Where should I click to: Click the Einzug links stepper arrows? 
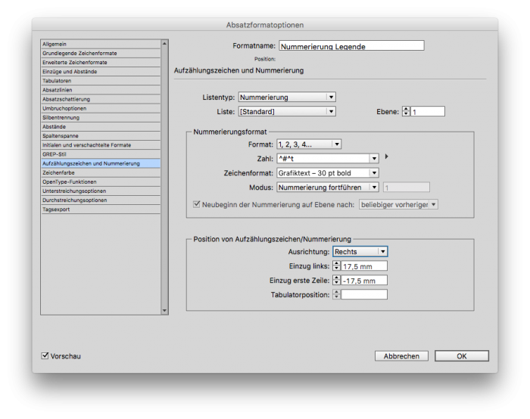click(336, 265)
